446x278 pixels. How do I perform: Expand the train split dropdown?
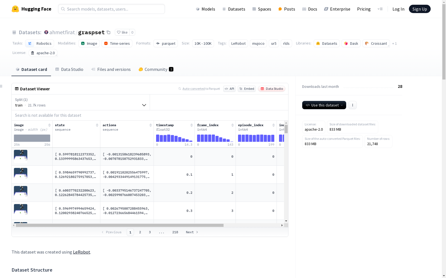point(81,102)
